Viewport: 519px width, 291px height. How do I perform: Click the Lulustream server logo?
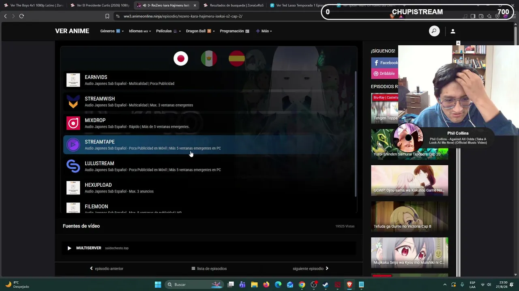(73, 166)
